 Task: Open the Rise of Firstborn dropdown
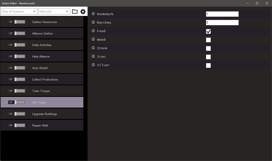pyautogui.click(x=19, y=11)
